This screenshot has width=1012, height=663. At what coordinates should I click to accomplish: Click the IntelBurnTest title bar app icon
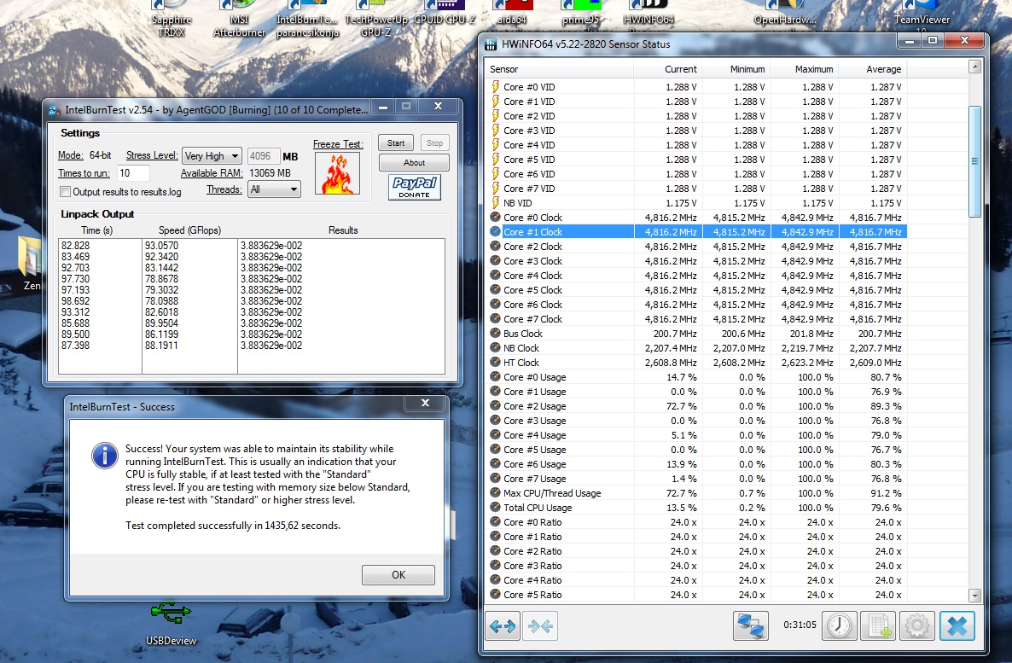55,110
